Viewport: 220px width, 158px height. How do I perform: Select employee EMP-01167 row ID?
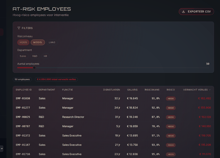click(23, 145)
